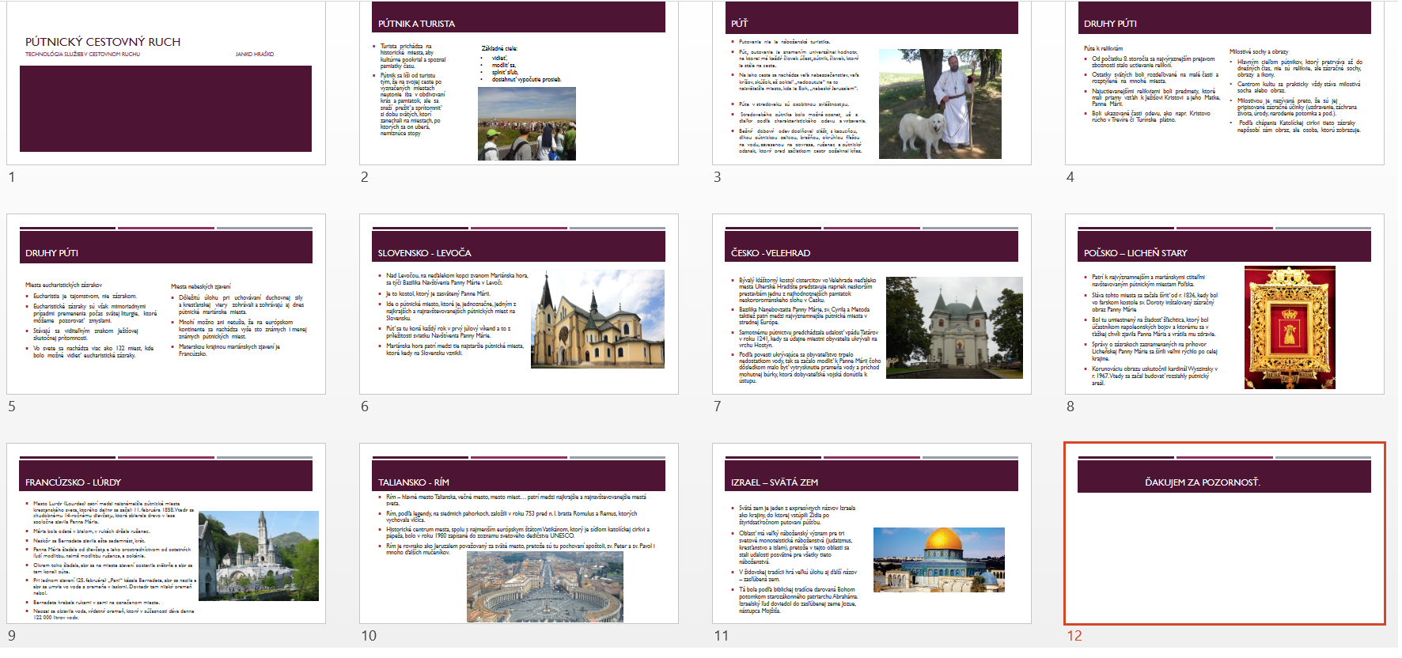Click the St. Peter's Square aerial photo

tap(544, 587)
